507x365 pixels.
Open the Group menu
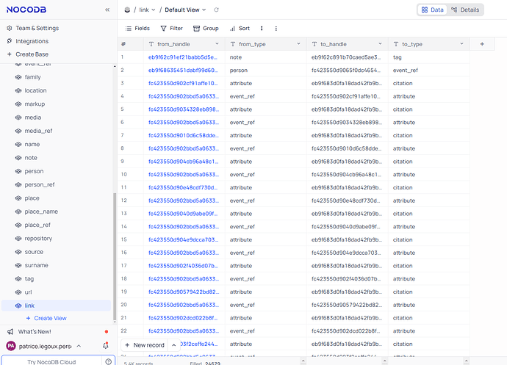[x=206, y=29]
